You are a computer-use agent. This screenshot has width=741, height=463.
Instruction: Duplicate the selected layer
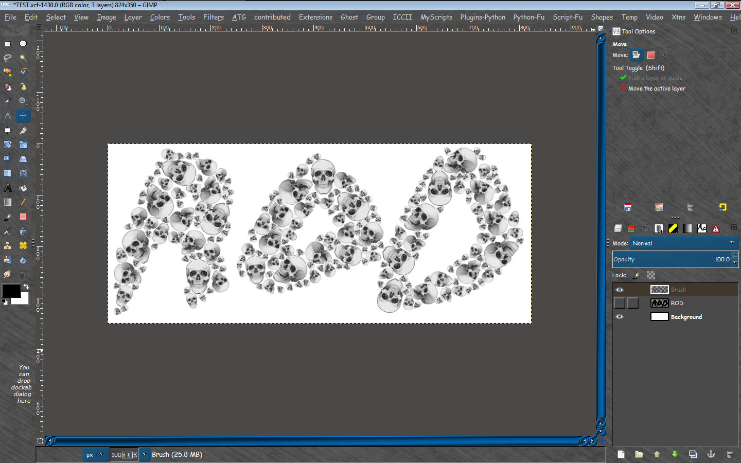click(693, 454)
